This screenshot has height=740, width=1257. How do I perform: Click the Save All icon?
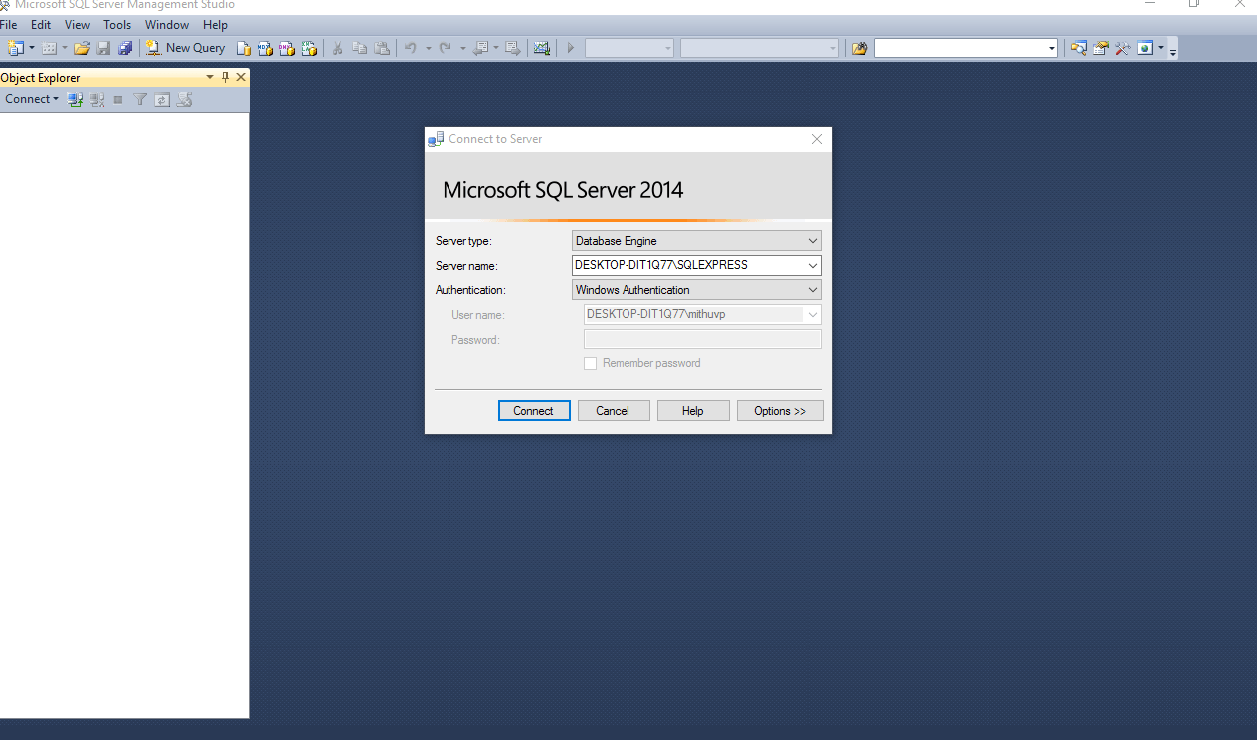[x=125, y=48]
